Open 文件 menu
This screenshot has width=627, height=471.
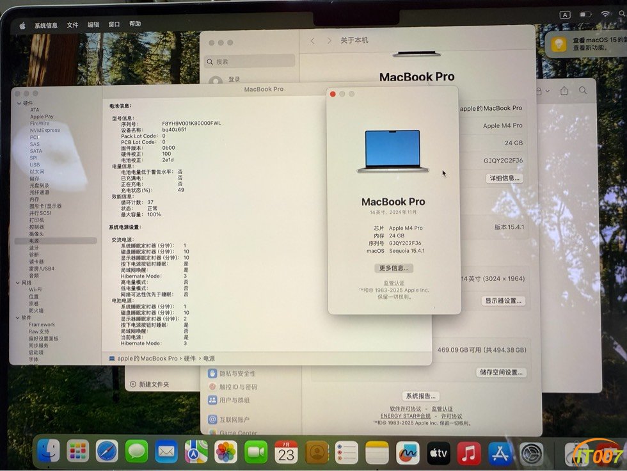(72, 25)
